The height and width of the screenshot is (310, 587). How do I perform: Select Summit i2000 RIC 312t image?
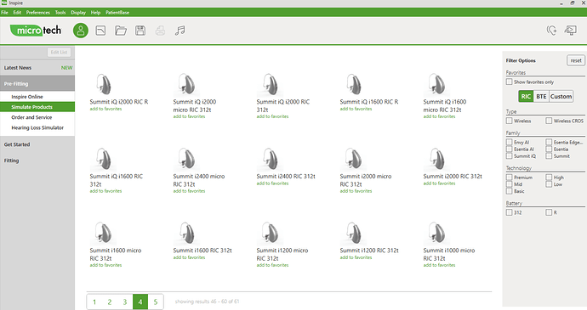pos(436,160)
